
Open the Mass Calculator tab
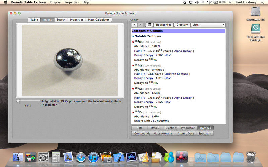pos(98,20)
